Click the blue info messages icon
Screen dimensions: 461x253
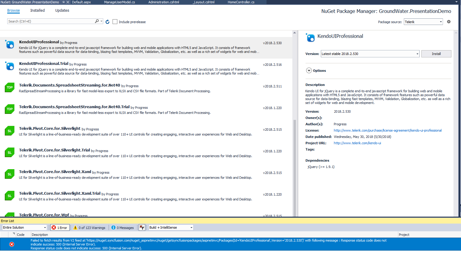(113, 227)
